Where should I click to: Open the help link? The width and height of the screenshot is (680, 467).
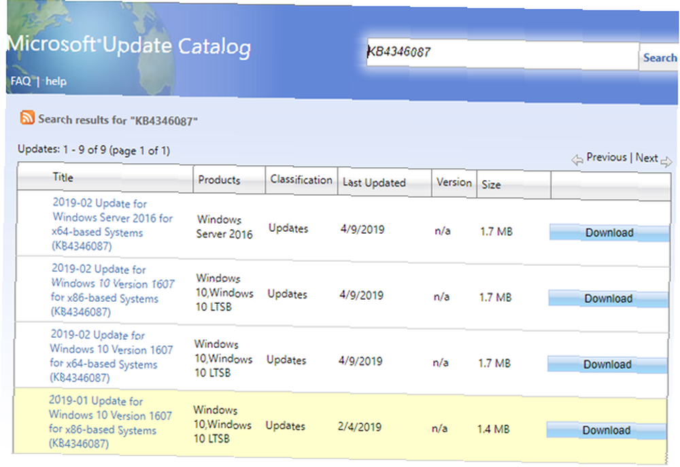click(x=56, y=81)
